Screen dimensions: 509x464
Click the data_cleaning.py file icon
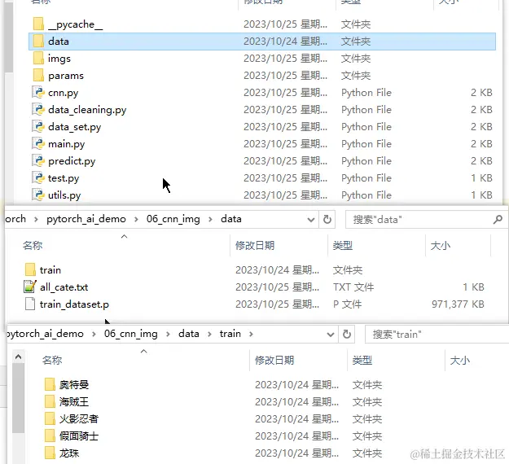tap(38, 110)
